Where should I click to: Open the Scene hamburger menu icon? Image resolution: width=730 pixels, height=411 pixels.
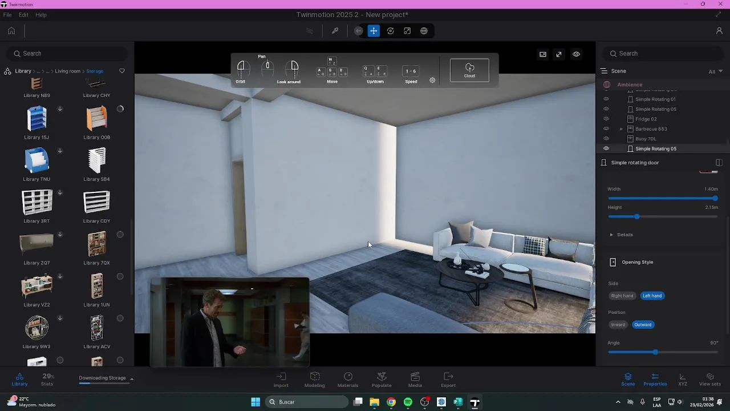pos(603,71)
